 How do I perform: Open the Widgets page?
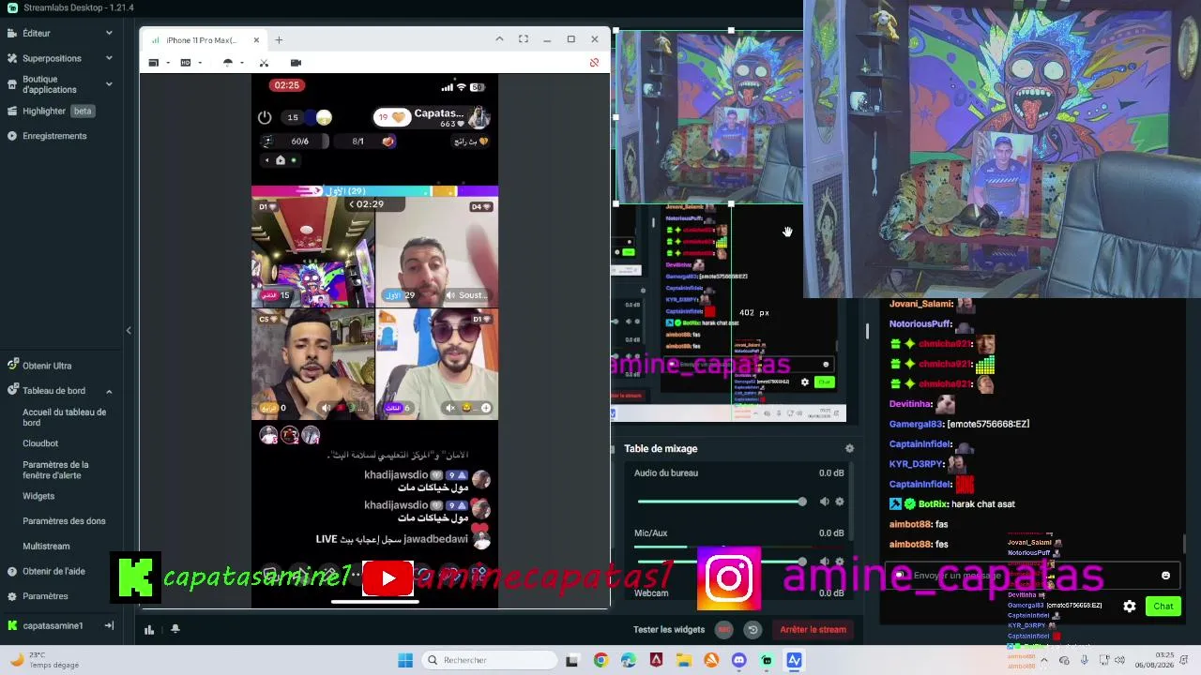[38, 496]
